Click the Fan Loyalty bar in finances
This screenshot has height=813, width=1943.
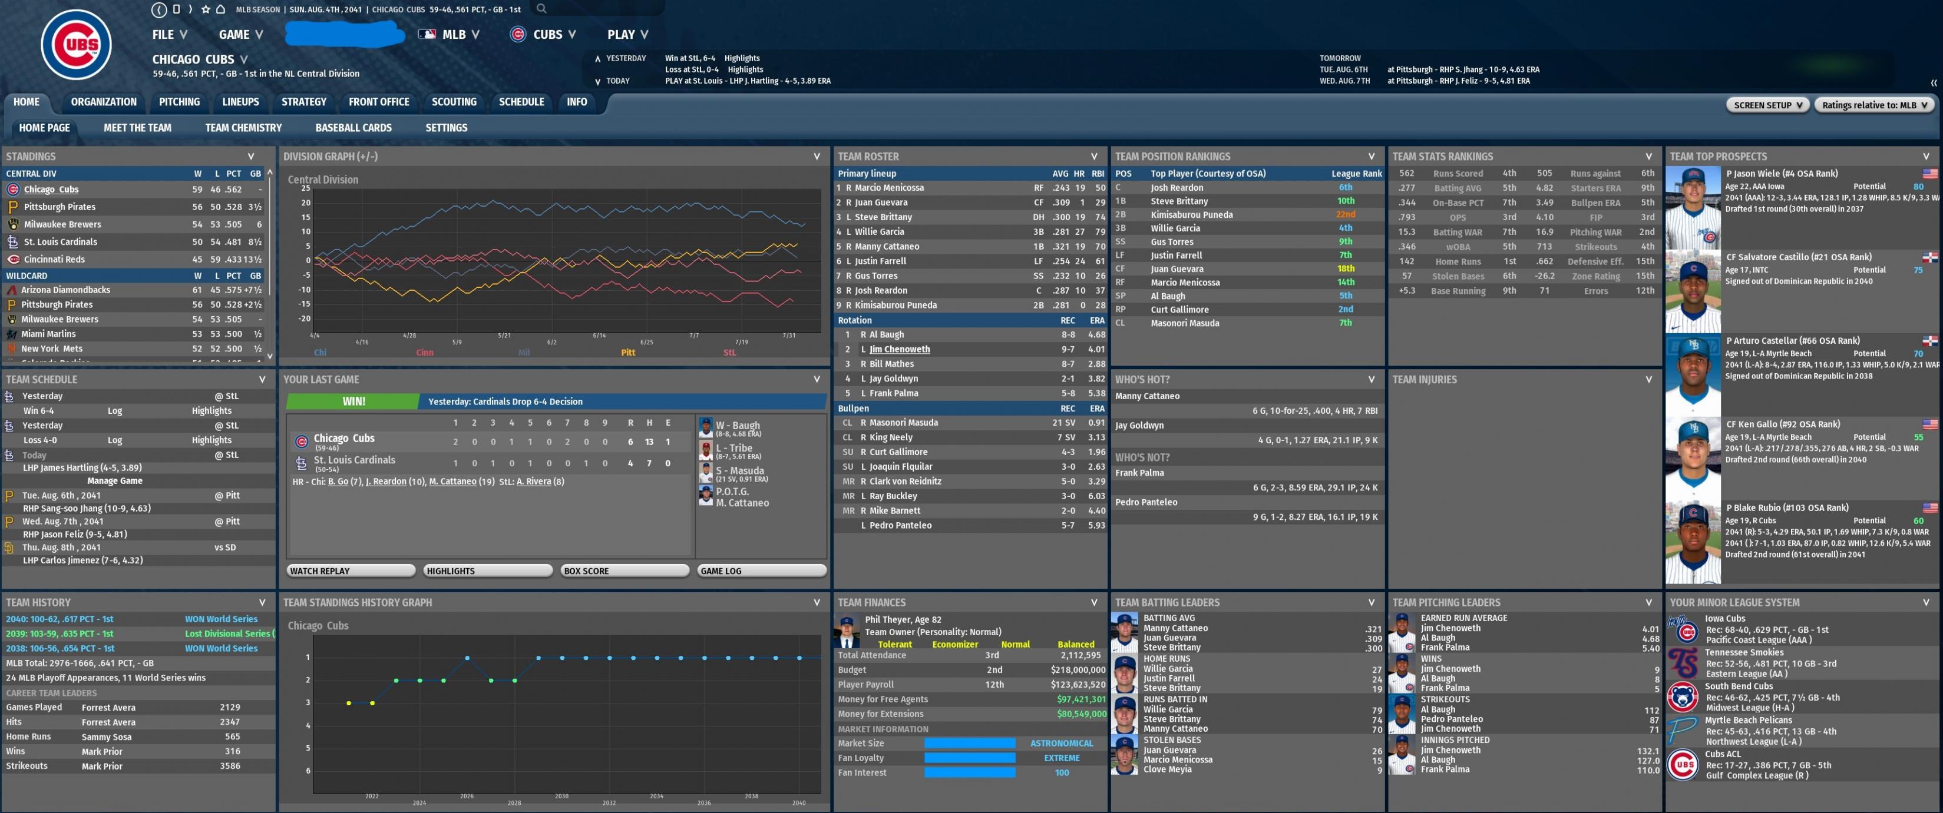pos(969,758)
